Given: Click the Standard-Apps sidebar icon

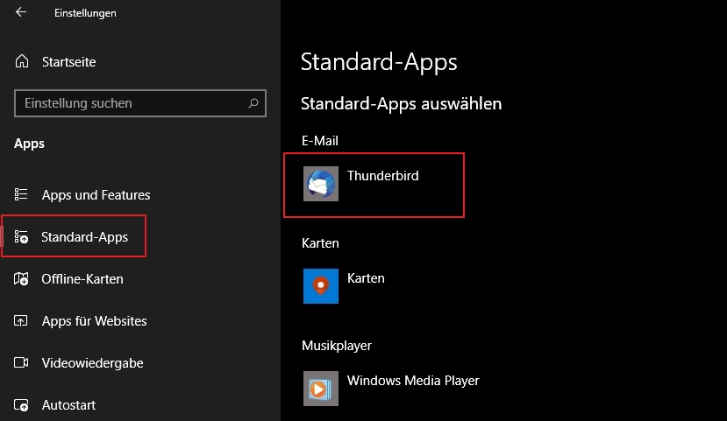Looking at the screenshot, I should 22,237.
